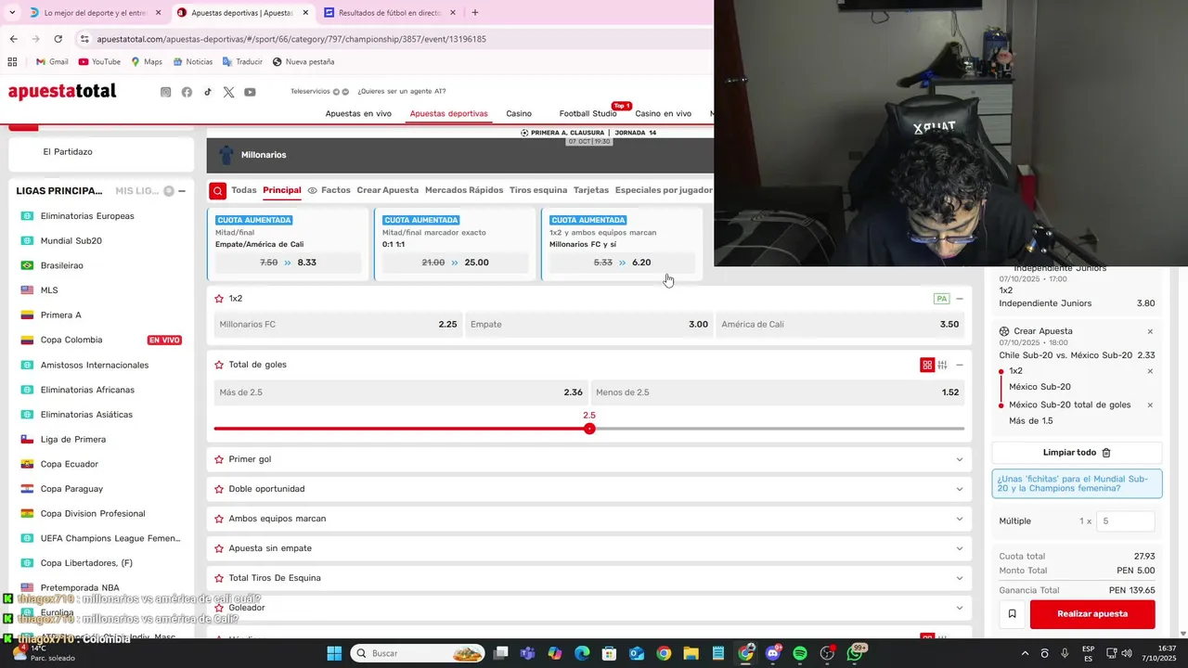
Task: Bet on América de Cali 3.50
Action: [840, 325]
